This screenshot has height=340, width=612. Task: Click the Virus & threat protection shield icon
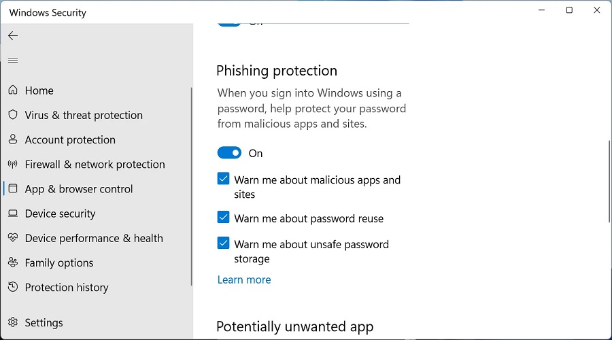click(x=12, y=115)
